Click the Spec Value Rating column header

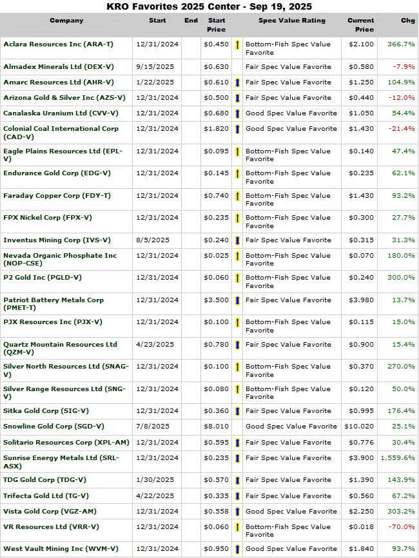[292, 20]
